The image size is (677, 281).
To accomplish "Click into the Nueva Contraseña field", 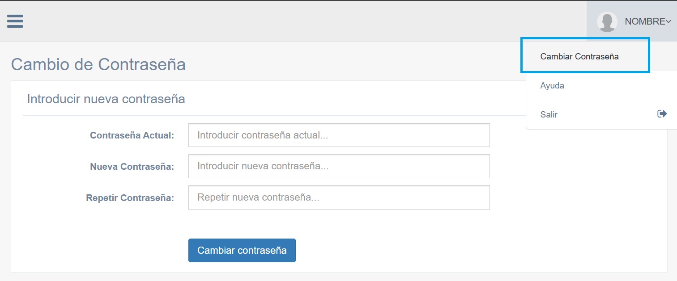I will [339, 166].
